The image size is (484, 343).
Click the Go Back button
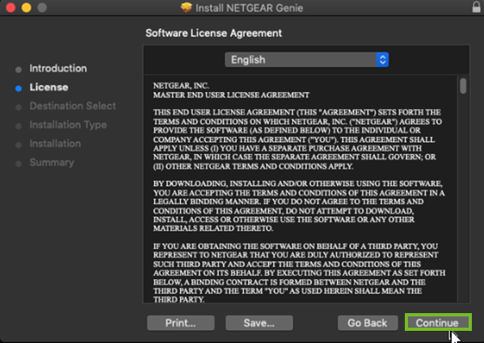click(368, 323)
